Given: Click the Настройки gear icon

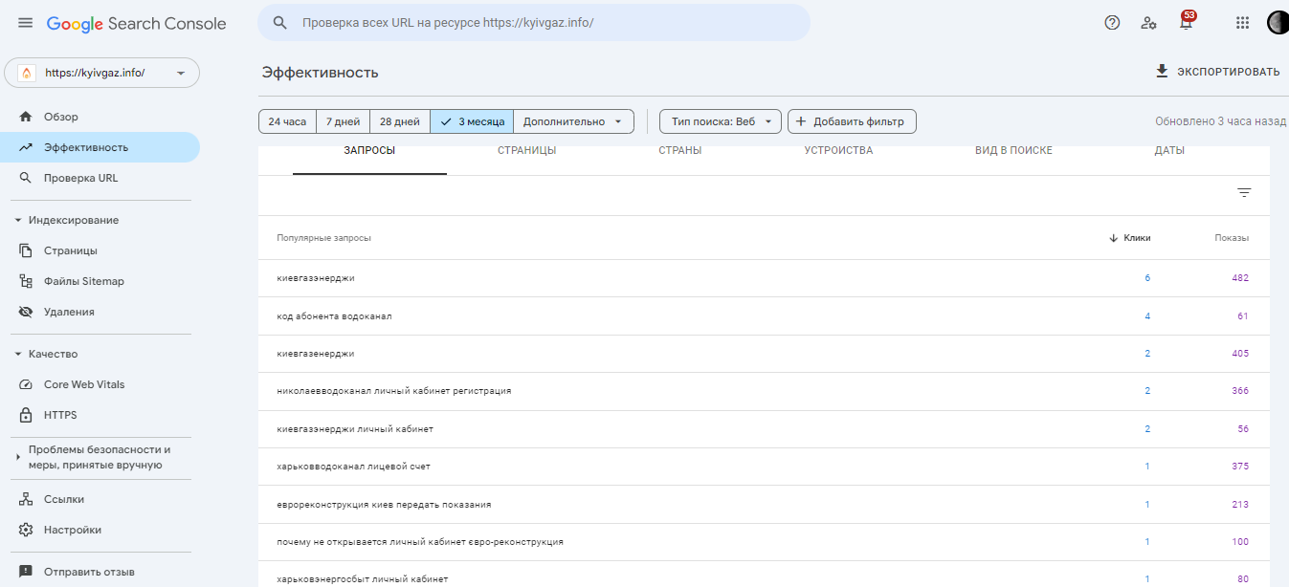Looking at the screenshot, I should click(26, 530).
